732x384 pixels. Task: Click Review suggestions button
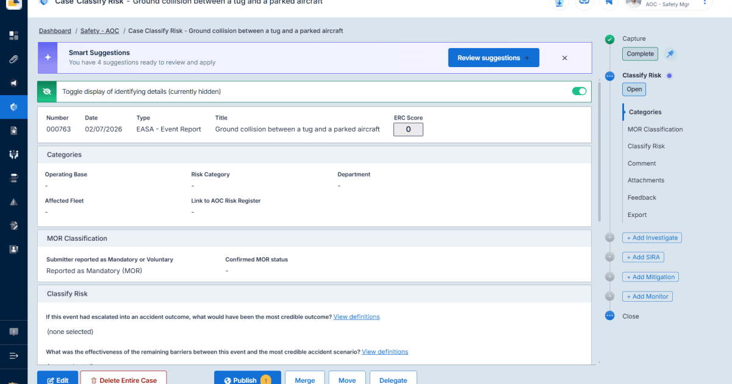click(x=493, y=58)
